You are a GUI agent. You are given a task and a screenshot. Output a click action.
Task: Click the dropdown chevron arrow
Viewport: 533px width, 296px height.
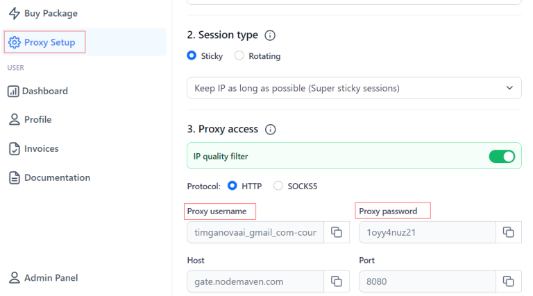(509, 88)
